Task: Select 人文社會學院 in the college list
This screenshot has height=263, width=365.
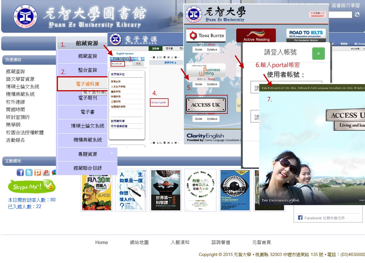Action: point(118,87)
